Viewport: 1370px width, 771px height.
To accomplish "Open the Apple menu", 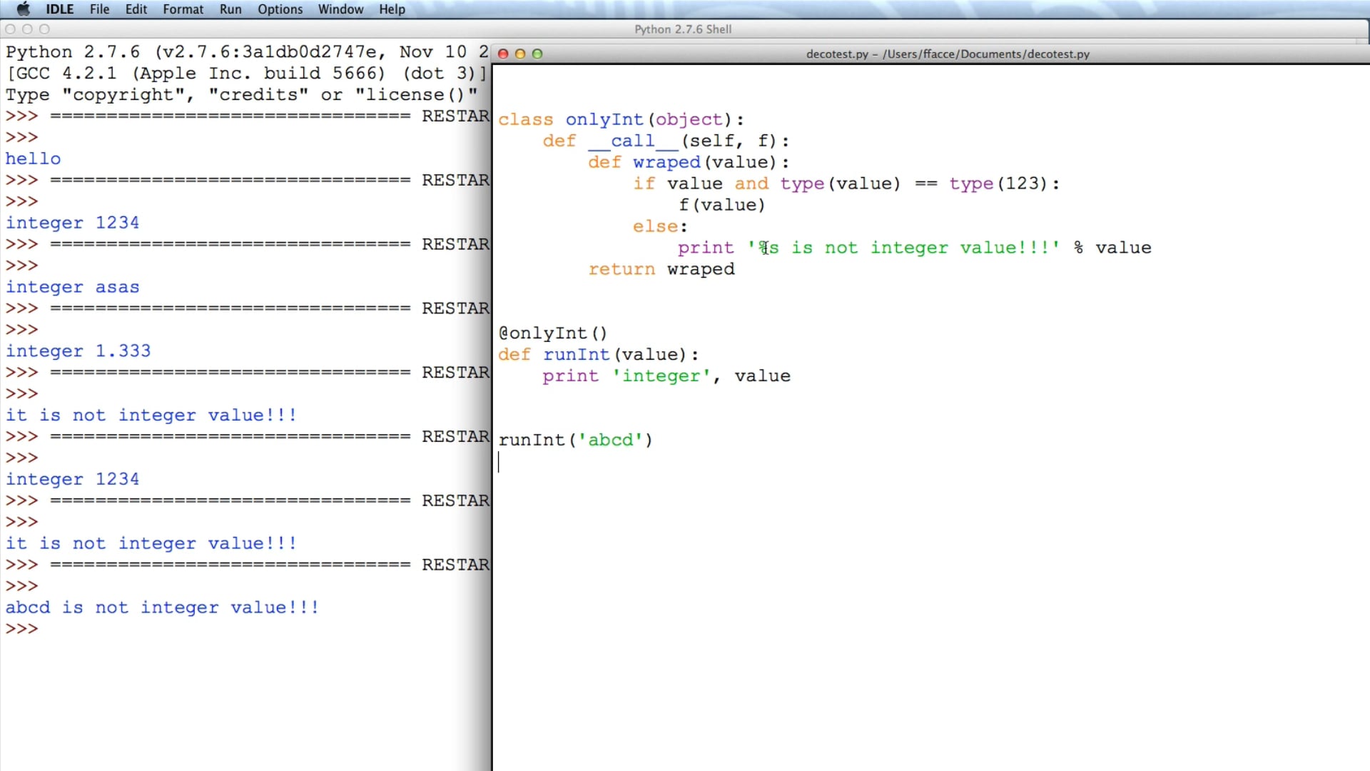I will click(x=24, y=9).
